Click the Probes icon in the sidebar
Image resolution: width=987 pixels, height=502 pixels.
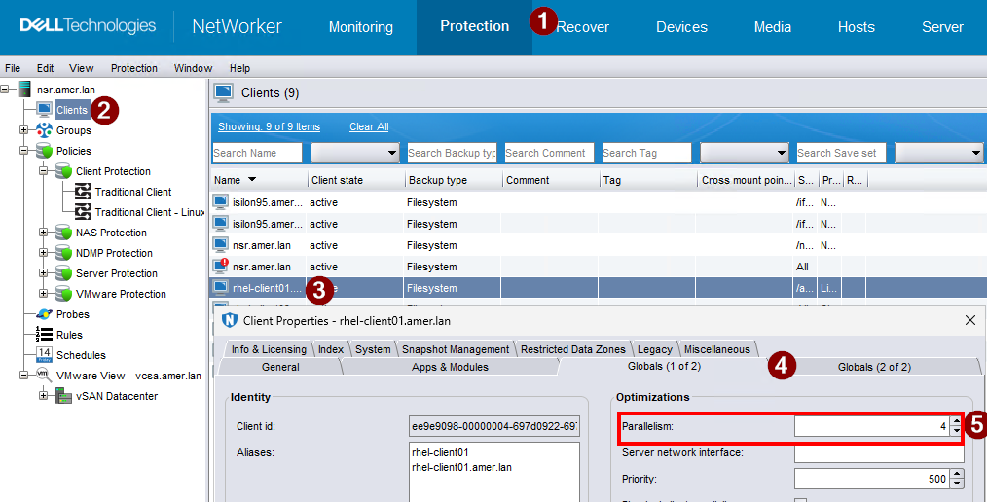44,314
